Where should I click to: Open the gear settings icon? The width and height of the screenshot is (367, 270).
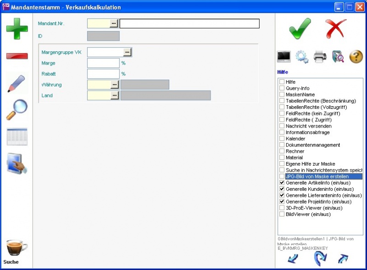tap(301, 57)
